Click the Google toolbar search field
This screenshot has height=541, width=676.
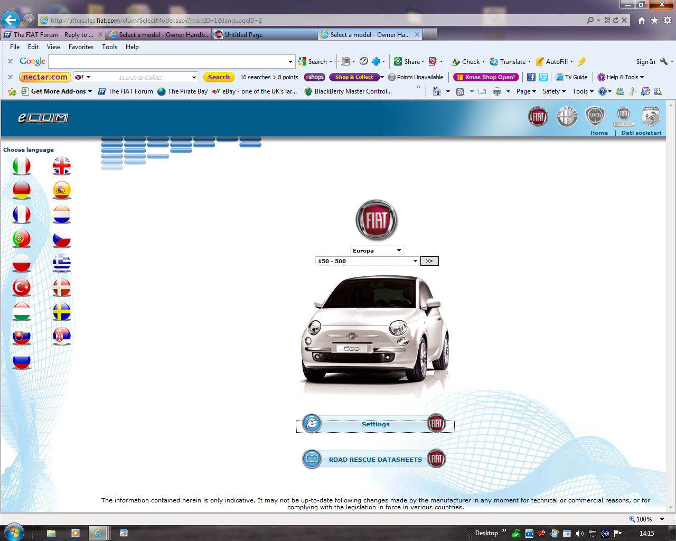[x=168, y=62]
